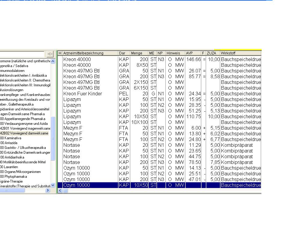The width and height of the screenshot is (308, 231).
Task: Click the Dar column header
Action: tap(124, 53)
